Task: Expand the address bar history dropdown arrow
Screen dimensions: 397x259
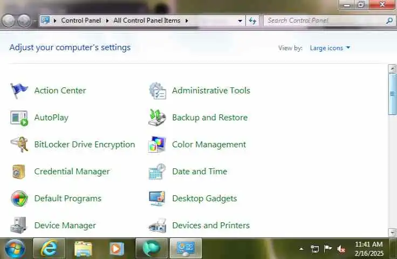Action: (x=240, y=21)
